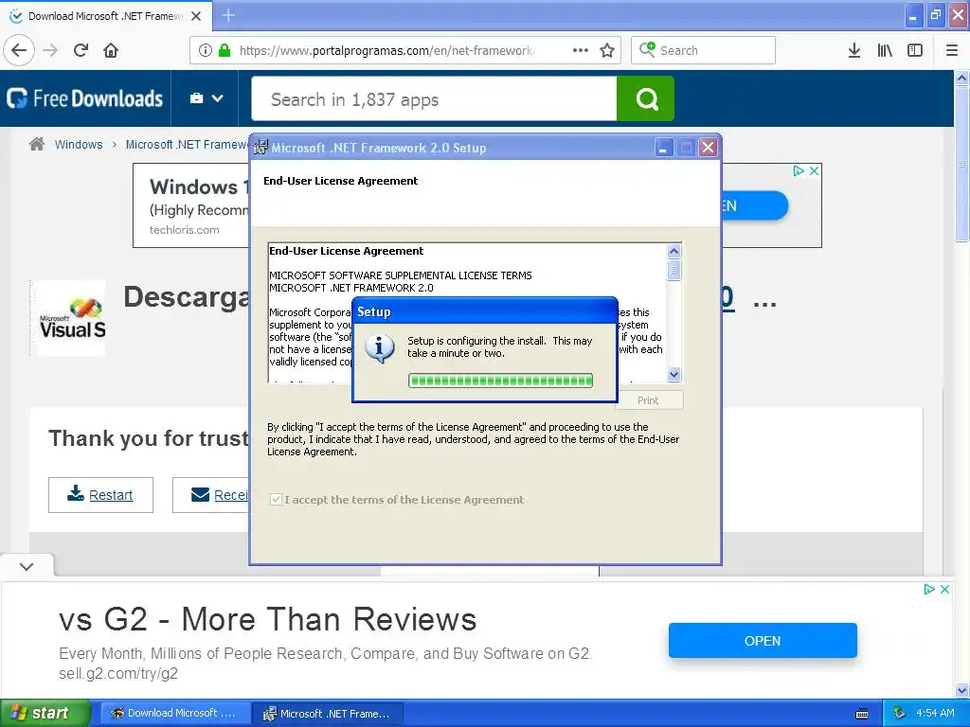Open the Downloads arrow icon in toolbar

pos(854,50)
